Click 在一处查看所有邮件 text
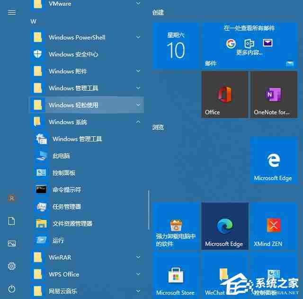 click(249, 28)
